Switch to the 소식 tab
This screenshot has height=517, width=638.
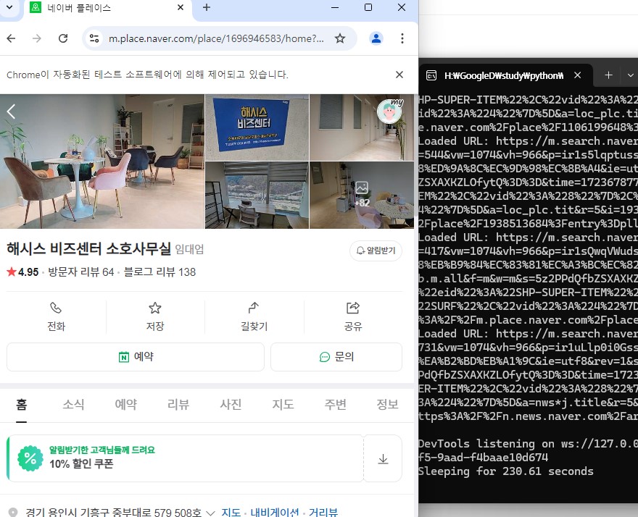[74, 404]
